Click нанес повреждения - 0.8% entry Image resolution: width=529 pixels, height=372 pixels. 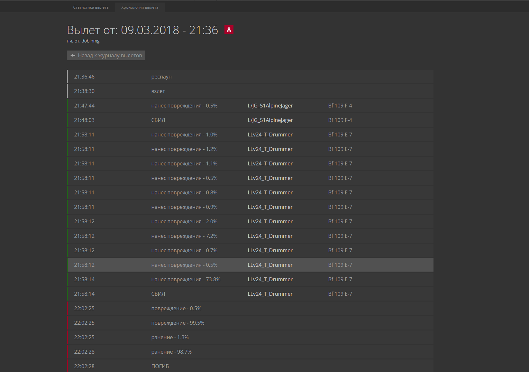point(184,192)
